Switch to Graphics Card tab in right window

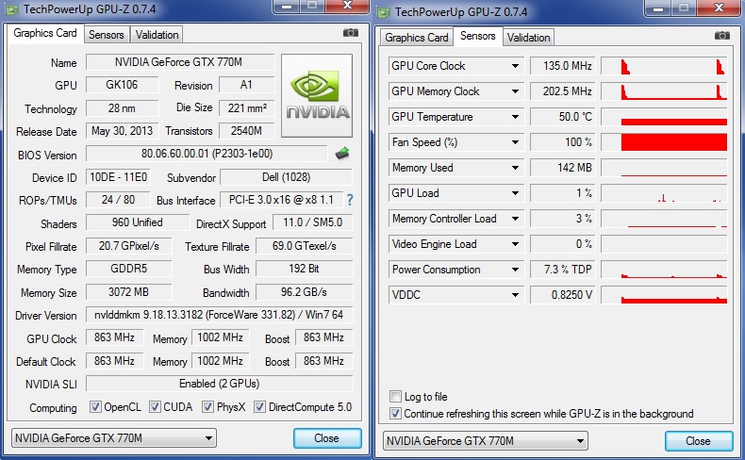[x=417, y=38]
